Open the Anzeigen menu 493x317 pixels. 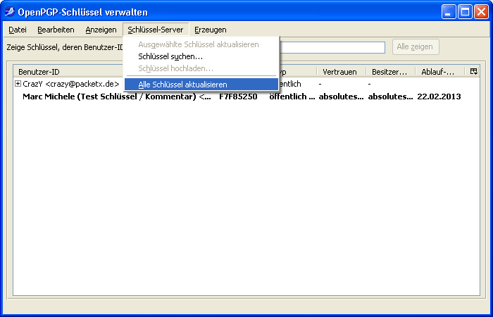[x=101, y=30]
